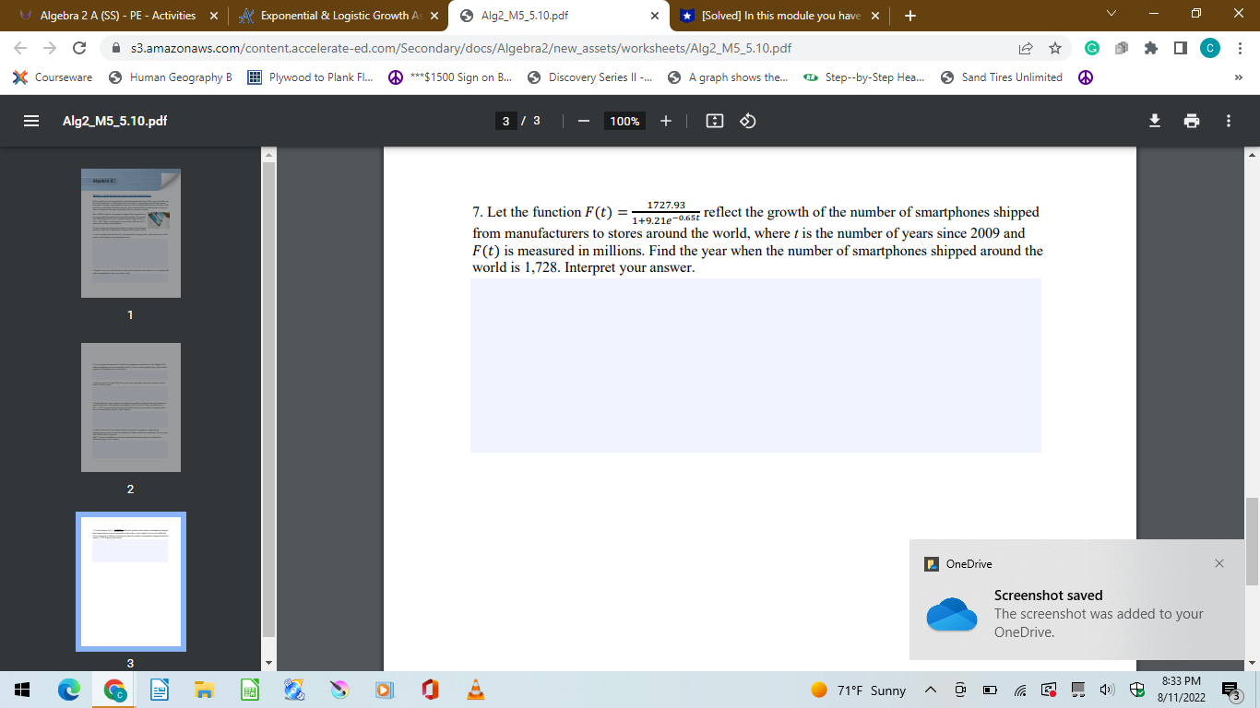Show the hidden bookmarks overflow
The width and height of the screenshot is (1260, 708).
(x=1241, y=77)
